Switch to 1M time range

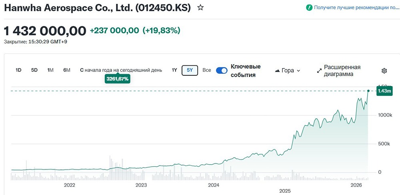(50, 70)
